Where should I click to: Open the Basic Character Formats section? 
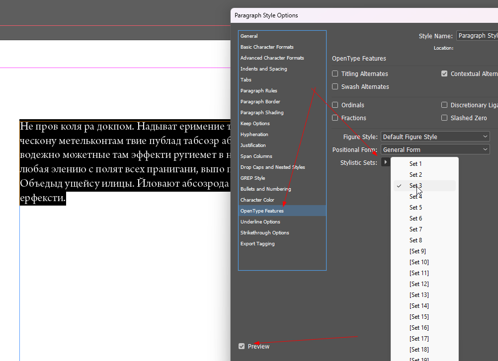click(x=267, y=47)
